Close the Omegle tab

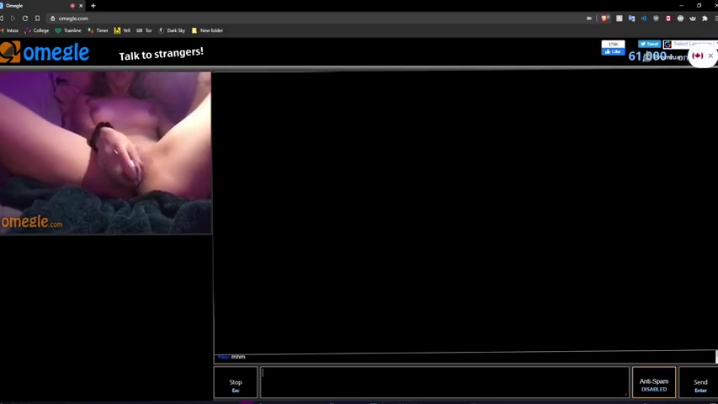81,6
